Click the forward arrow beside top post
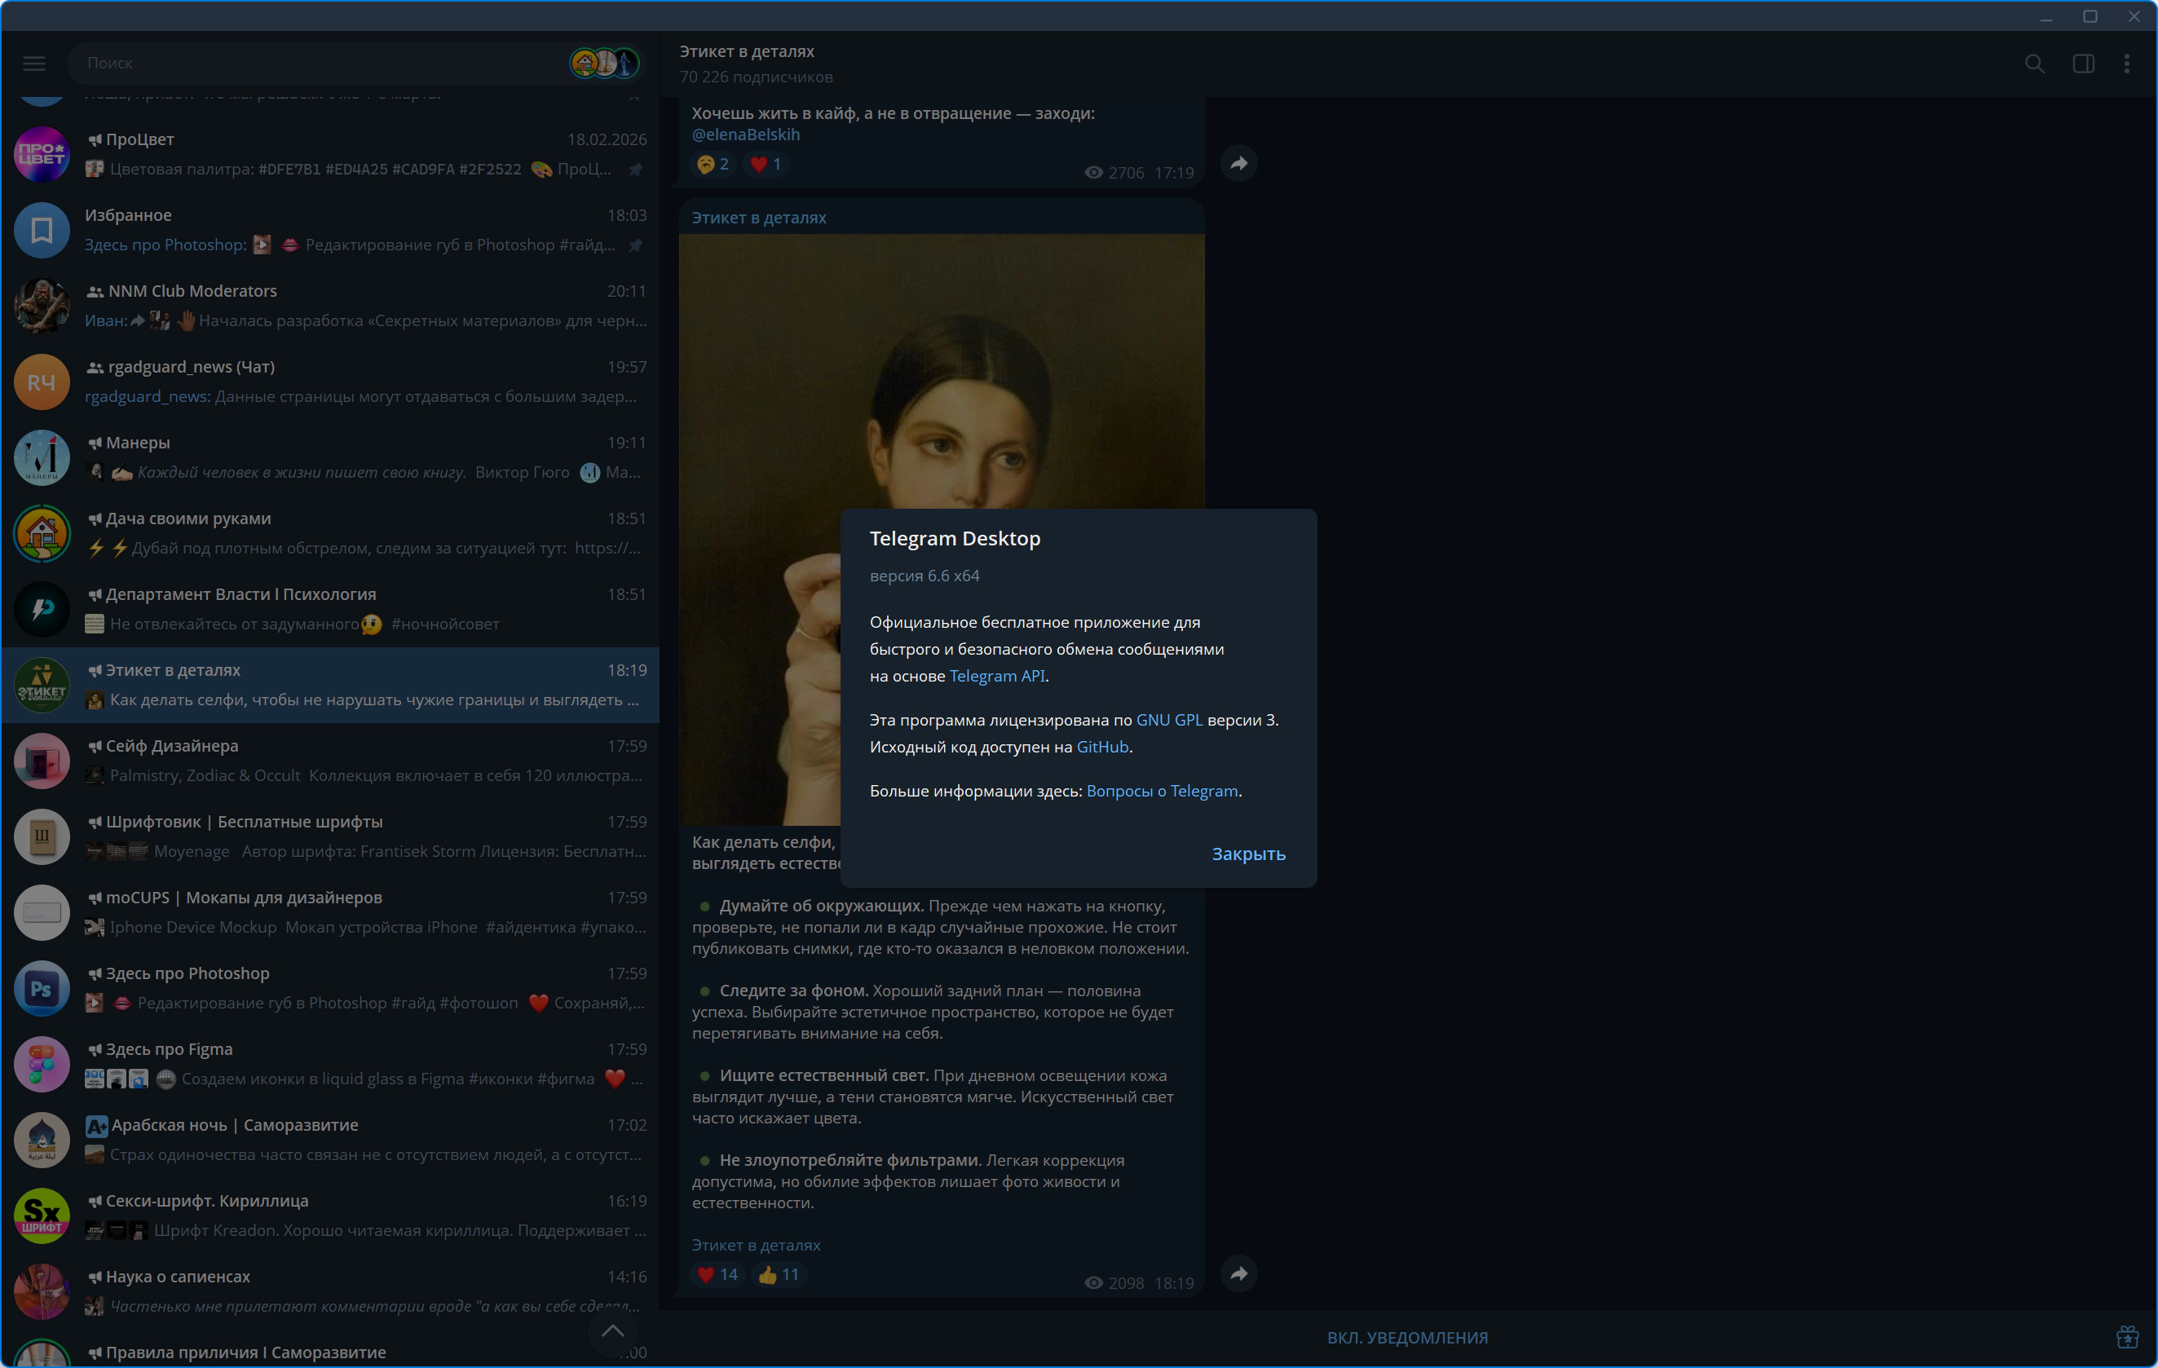This screenshot has width=2158, height=1368. pos(1238,163)
